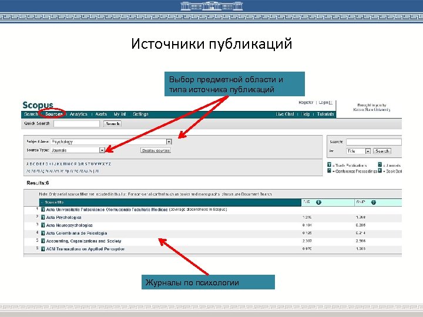Open the Acta Psychologica journal link
The image size is (423, 317).
(63, 217)
